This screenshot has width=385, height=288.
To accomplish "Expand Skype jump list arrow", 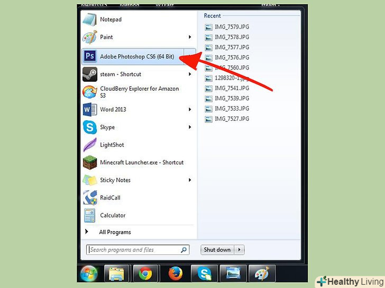I will (x=190, y=127).
